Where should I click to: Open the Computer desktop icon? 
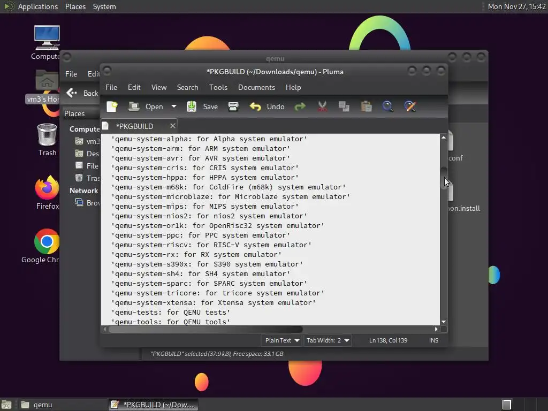[47, 42]
